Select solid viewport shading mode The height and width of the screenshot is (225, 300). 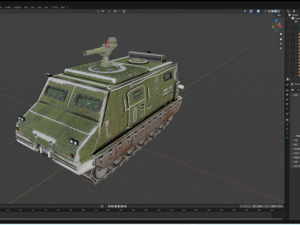click(272, 11)
